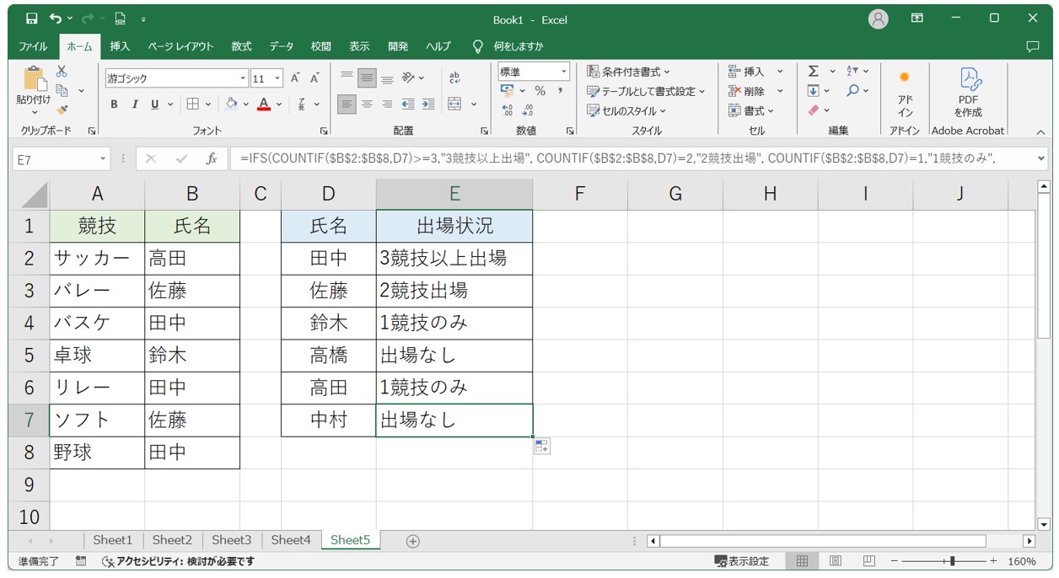Click the zoom slider handle
This screenshot has width=1059, height=578.
click(x=953, y=561)
